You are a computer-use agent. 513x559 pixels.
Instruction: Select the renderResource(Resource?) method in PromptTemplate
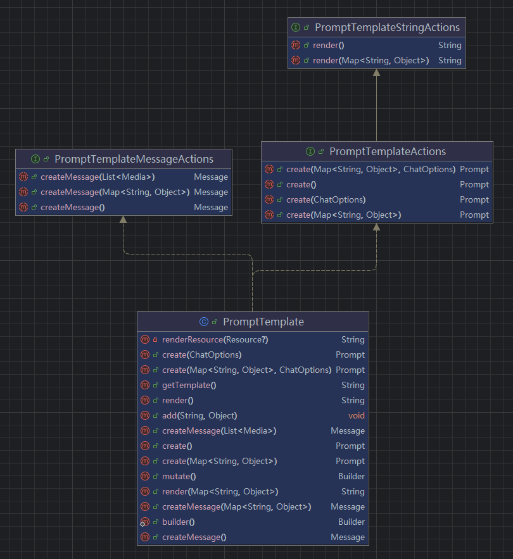coord(215,339)
